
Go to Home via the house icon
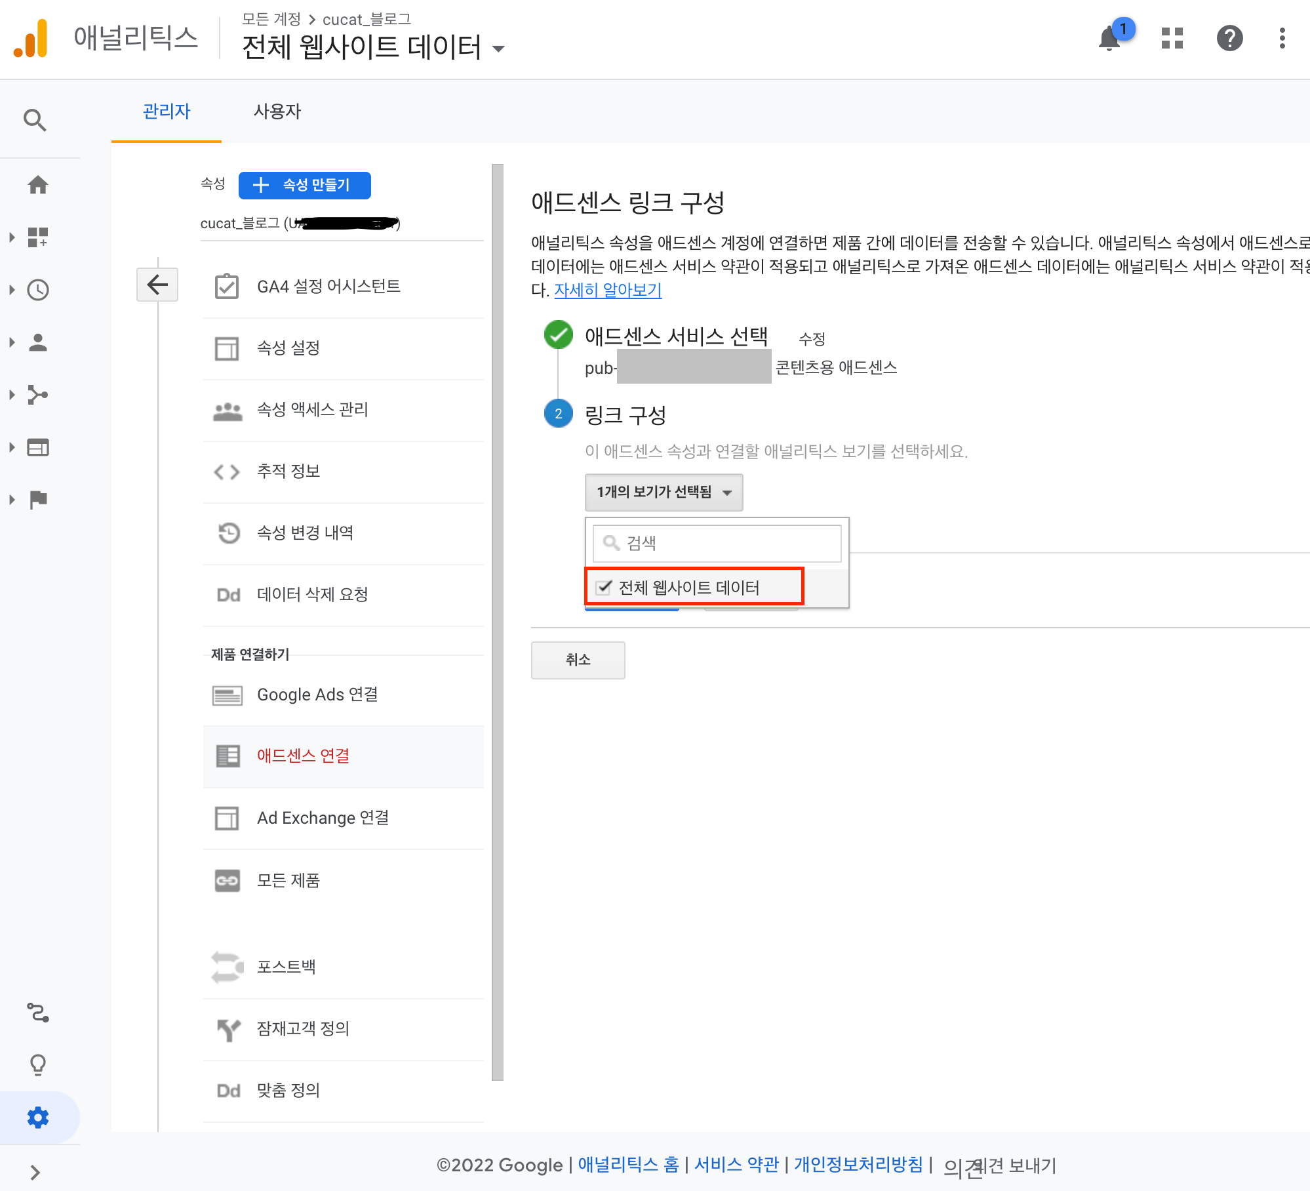pyautogui.click(x=38, y=185)
